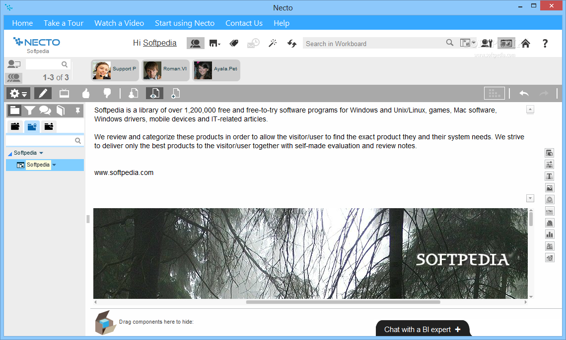The width and height of the screenshot is (566, 340).
Task: Click the scheduled mail clock icon
Action: coord(253,43)
